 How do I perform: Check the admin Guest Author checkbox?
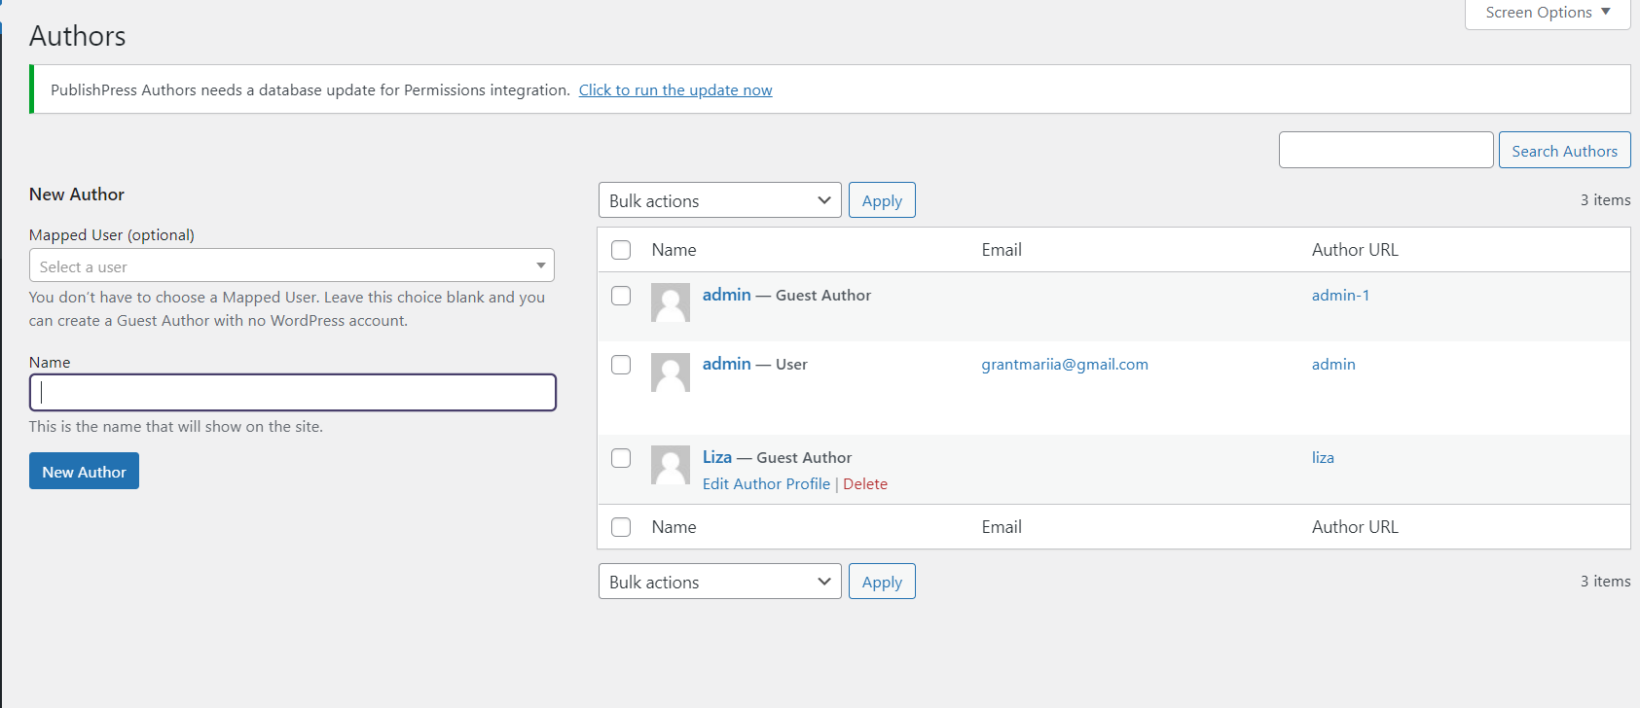pos(621,296)
